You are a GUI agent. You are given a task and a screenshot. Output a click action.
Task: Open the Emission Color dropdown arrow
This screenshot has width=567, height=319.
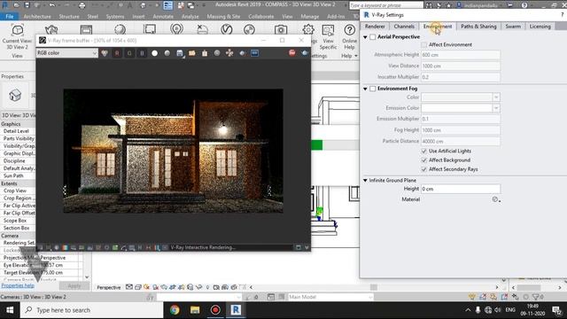(x=496, y=108)
